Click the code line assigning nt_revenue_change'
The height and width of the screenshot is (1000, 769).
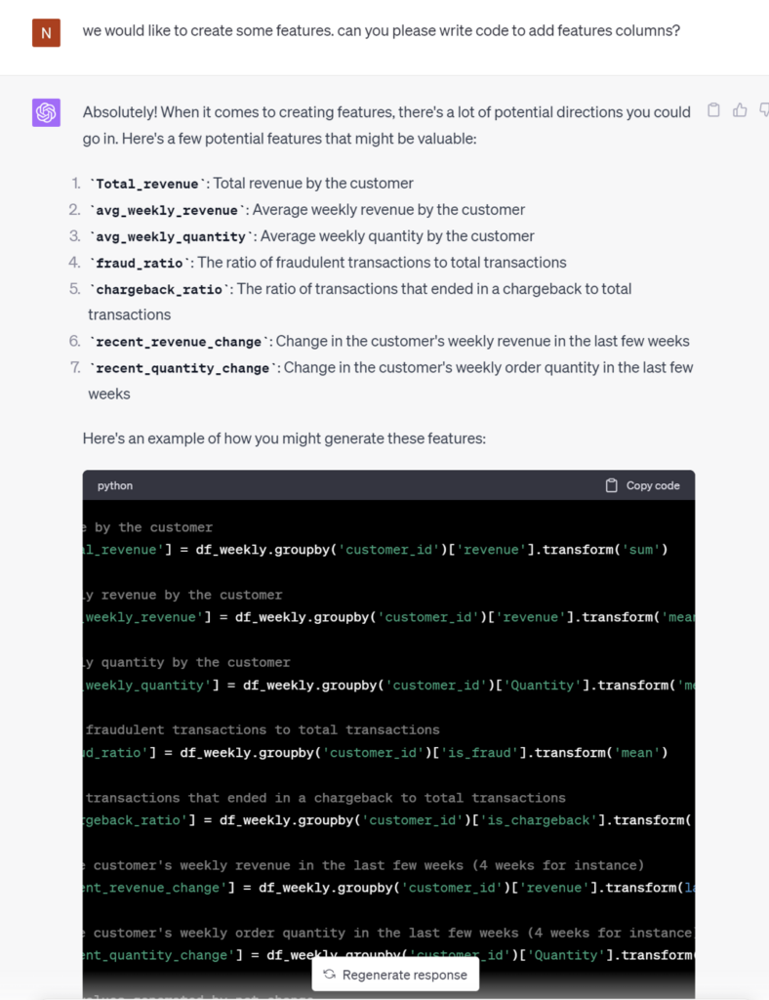coord(388,888)
